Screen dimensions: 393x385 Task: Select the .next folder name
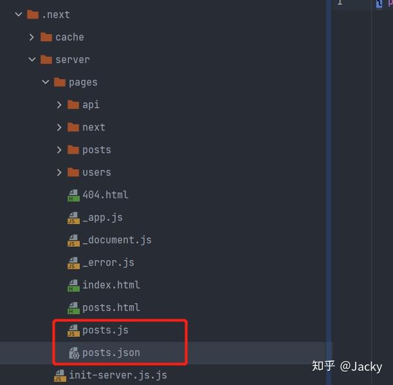click(x=56, y=15)
